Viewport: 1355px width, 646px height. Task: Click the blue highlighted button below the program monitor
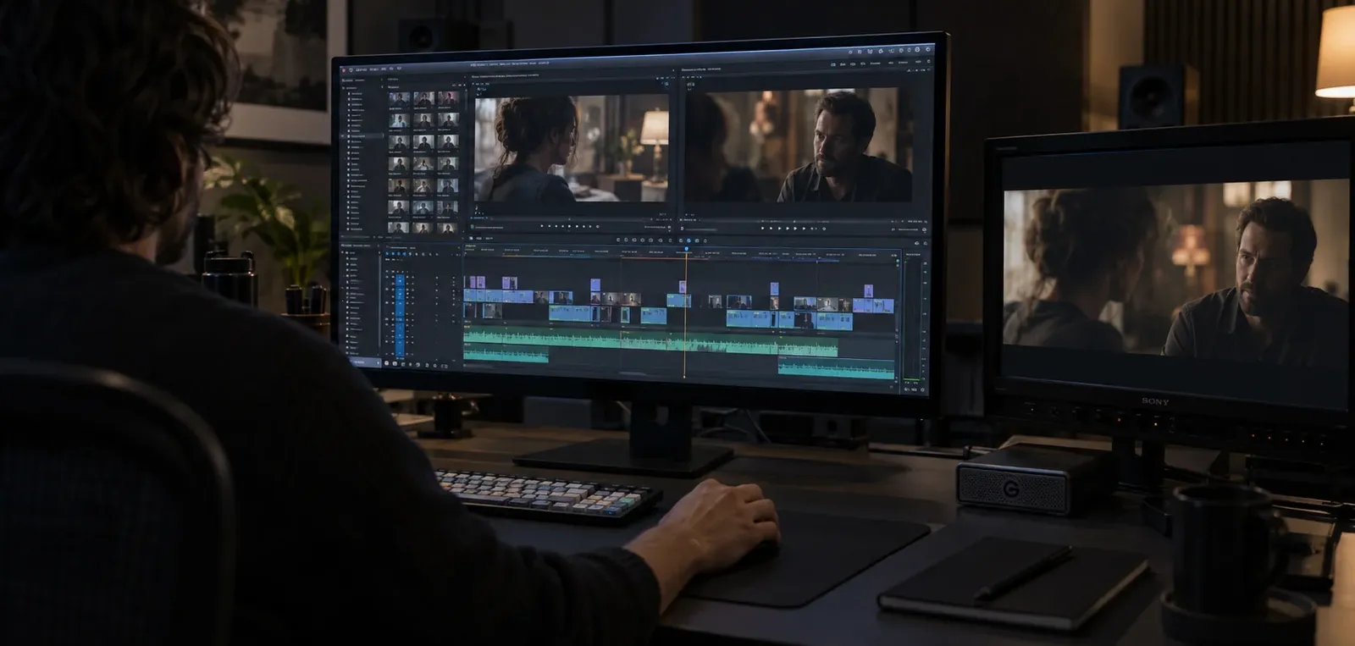tap(687, 240)
